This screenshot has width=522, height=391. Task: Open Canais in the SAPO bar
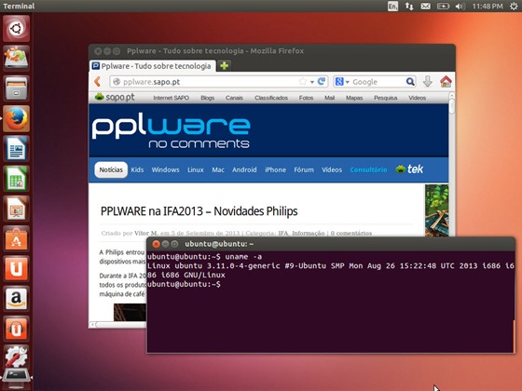[x=234, y=98]
